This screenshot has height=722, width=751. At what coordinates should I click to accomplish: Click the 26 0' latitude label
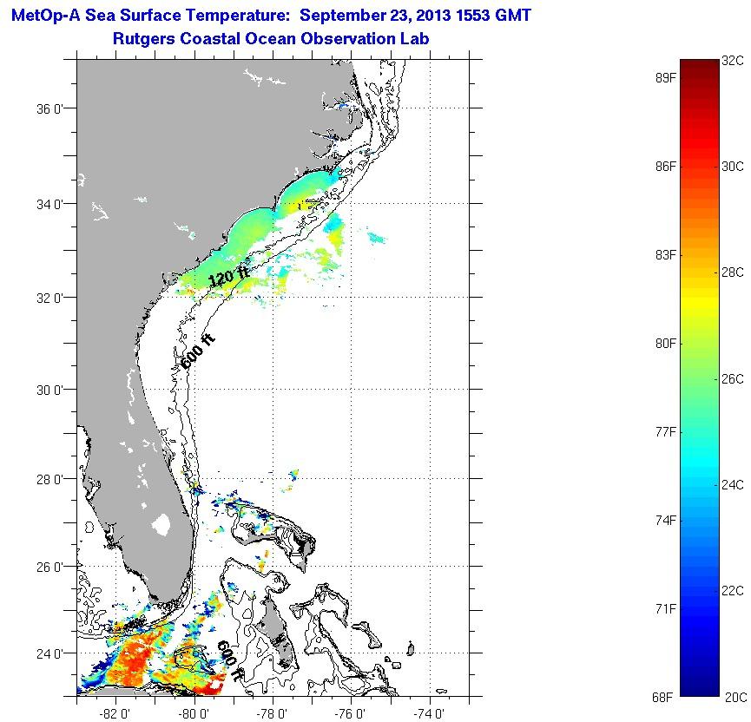coord(49,568)
